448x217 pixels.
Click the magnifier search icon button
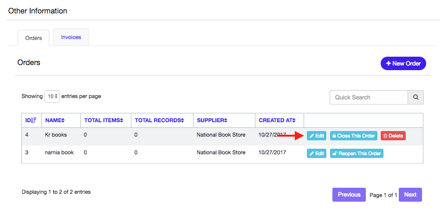click(x=416, y=98)
